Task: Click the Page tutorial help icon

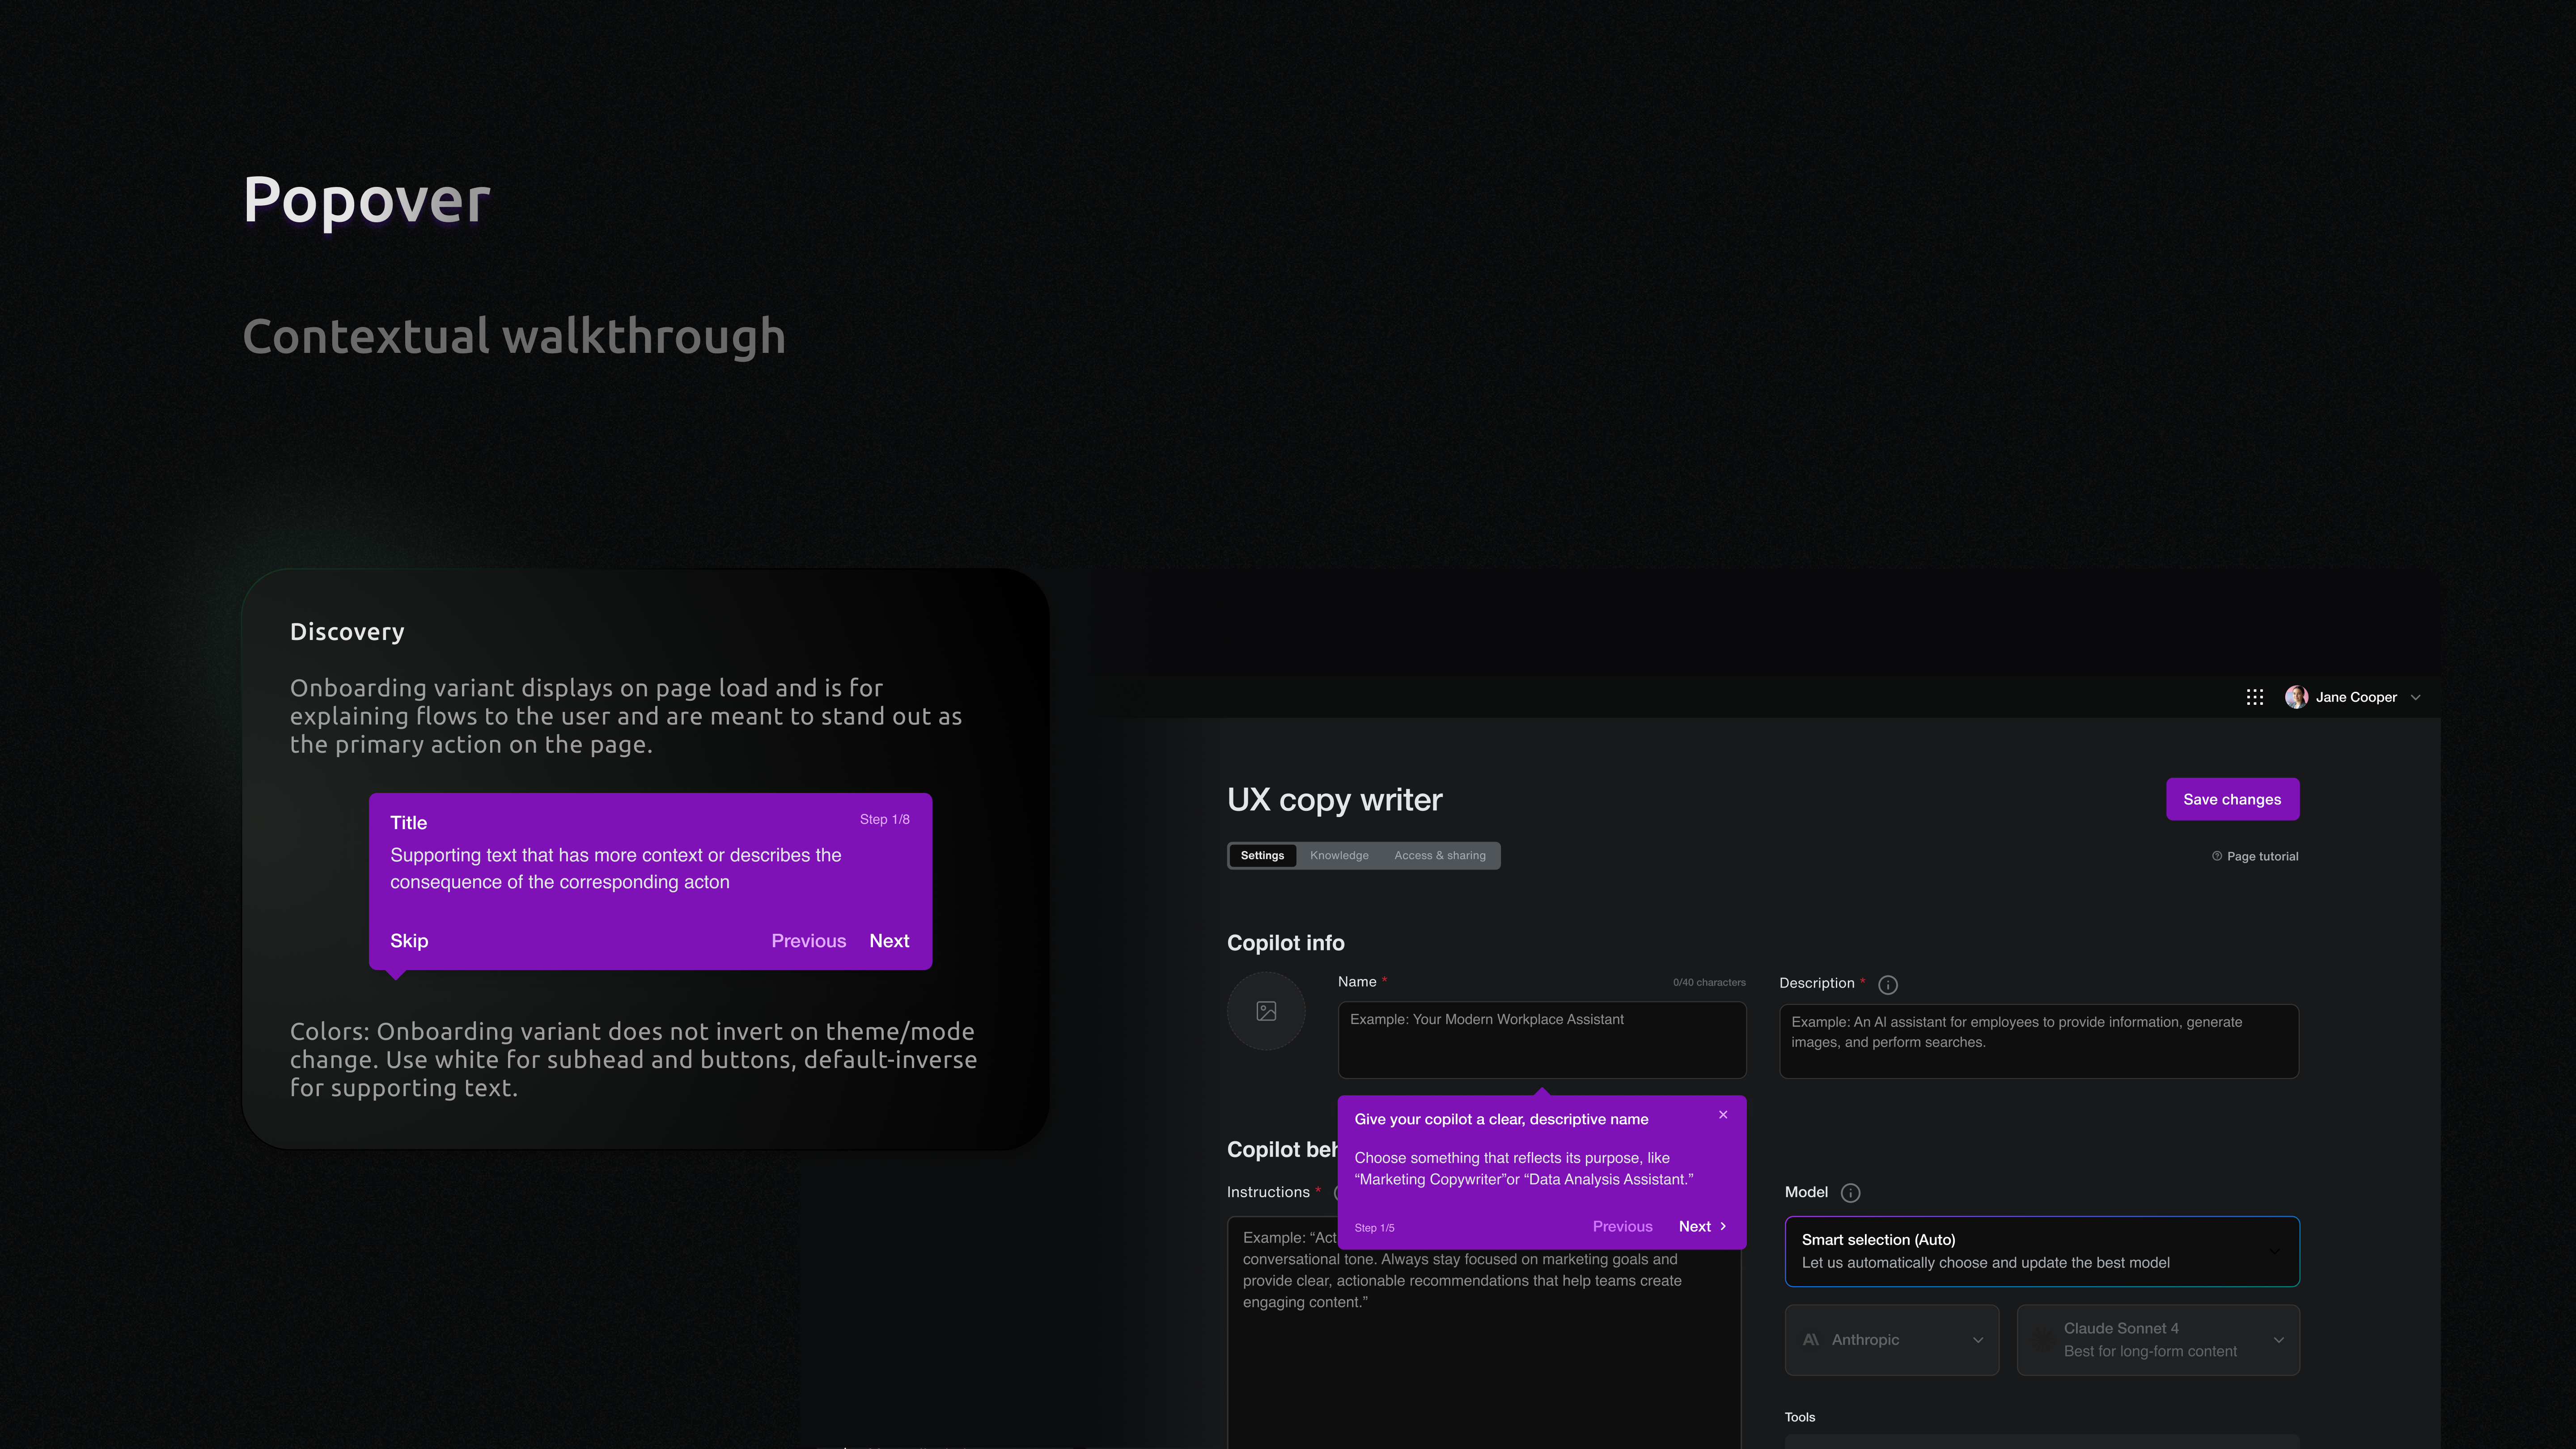Action: (x=2217, y=856)
